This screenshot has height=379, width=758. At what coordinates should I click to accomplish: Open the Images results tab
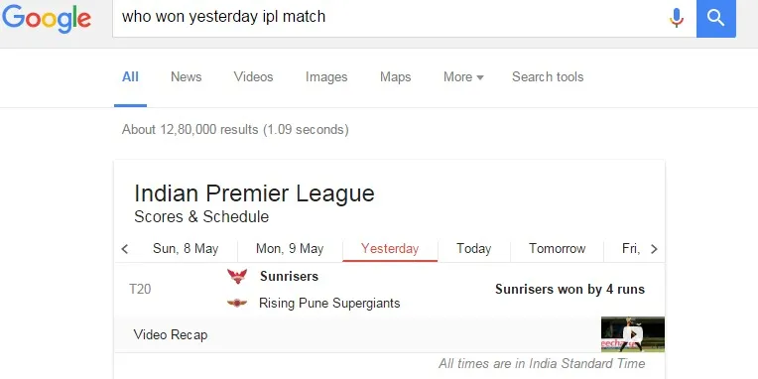pyautogui.click(x=326, y=76)
